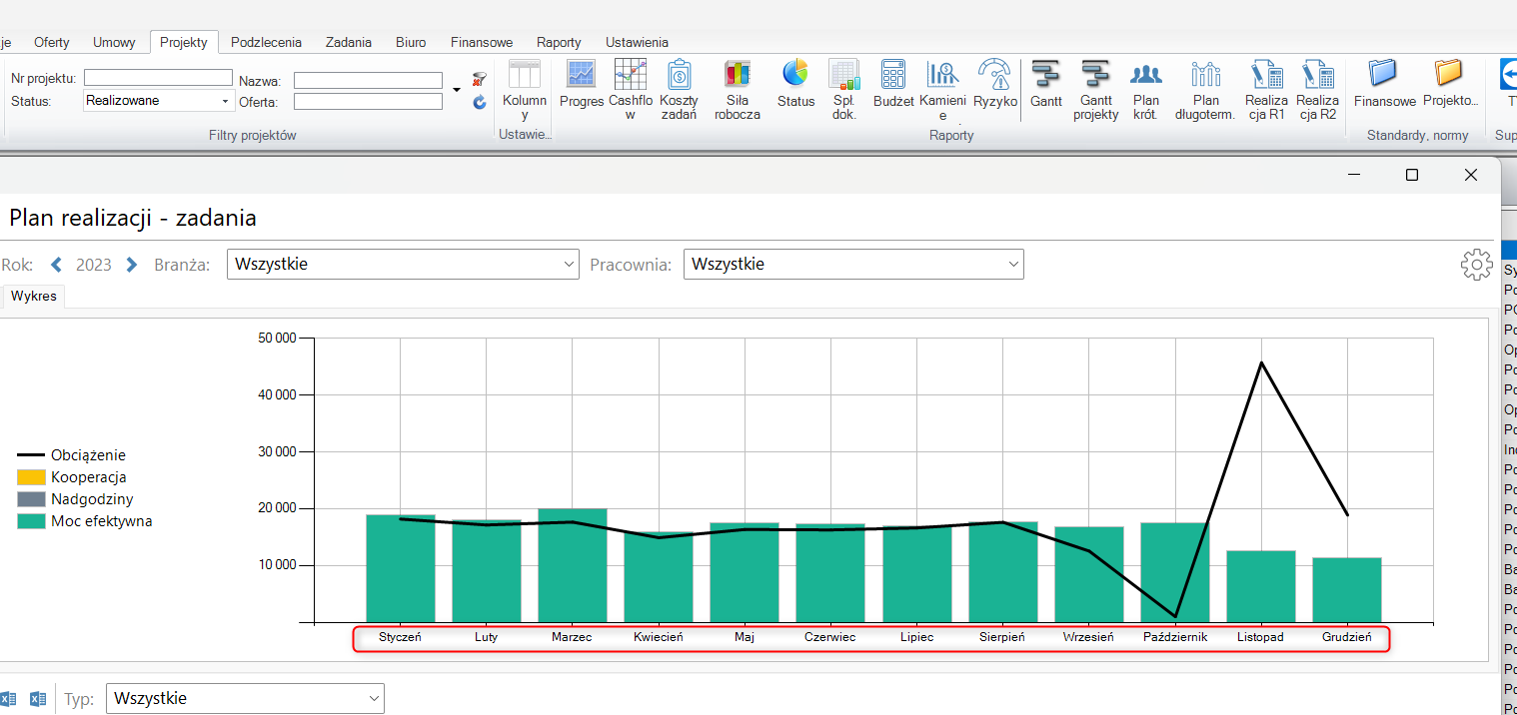Click the Styczeń axis label
Screen dimensions: 1517x715
click(x=400, y=637)
